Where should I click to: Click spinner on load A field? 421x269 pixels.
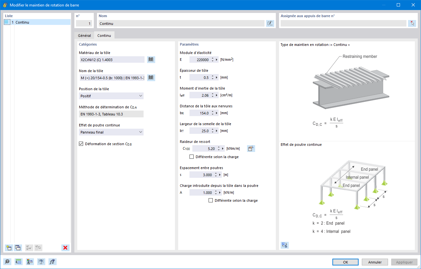tap(215, 193)
